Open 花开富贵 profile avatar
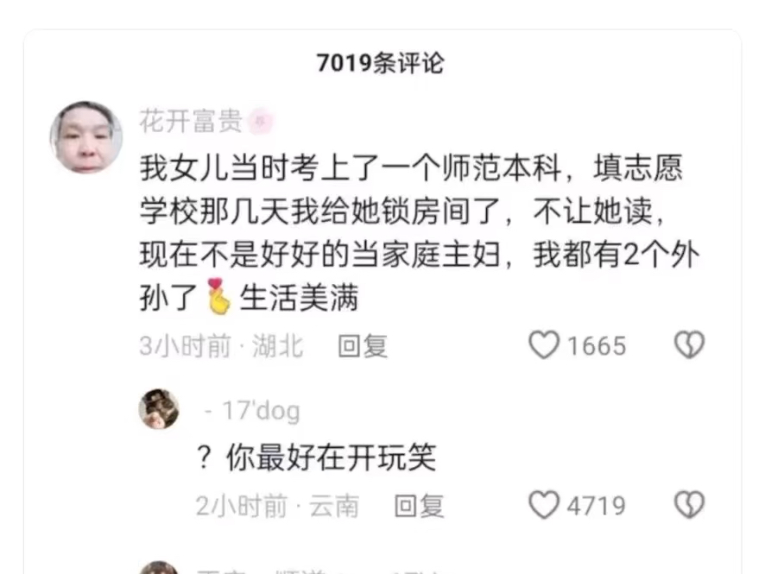The image size is (765, 574). point(86,137)
